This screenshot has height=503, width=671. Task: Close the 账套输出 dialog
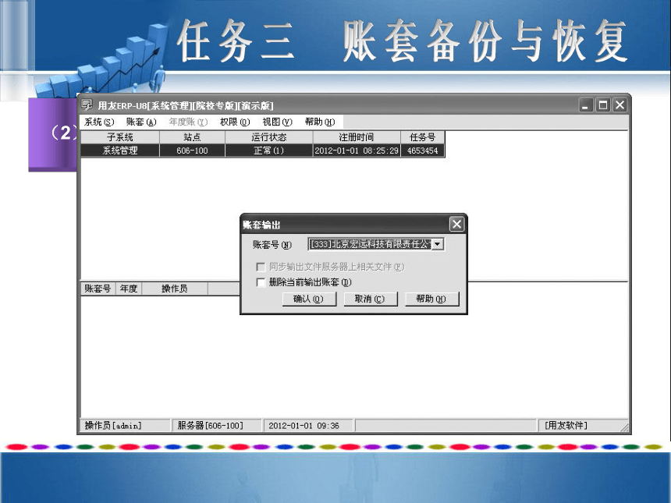coord(456,224)
